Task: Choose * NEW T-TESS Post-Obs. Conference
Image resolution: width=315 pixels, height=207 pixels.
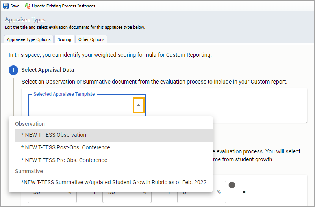Action: 114,147
